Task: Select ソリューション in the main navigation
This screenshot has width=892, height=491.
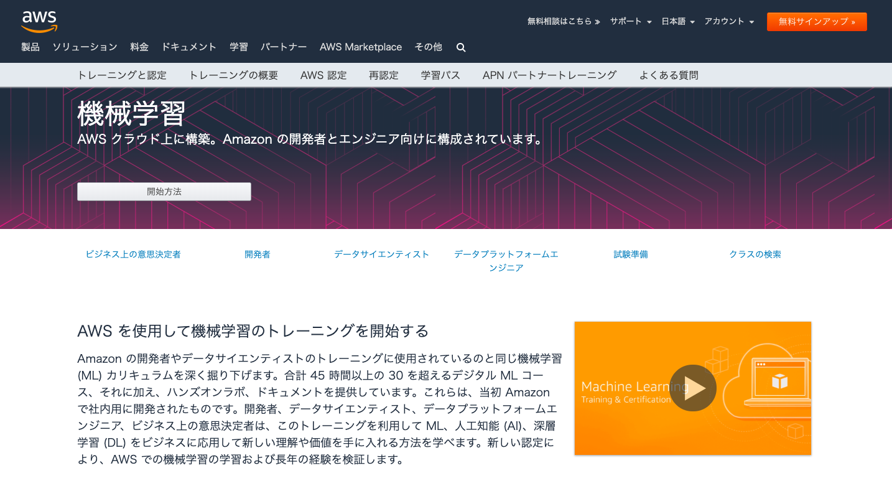Action: 85,47
